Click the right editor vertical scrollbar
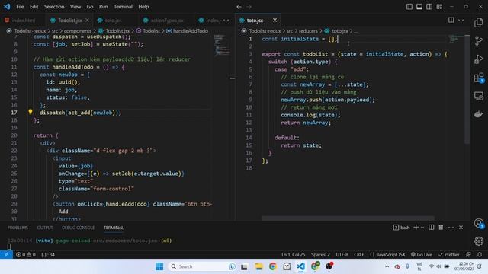Image resolution: width=488 pixels, height=274 pixels. 467,90
